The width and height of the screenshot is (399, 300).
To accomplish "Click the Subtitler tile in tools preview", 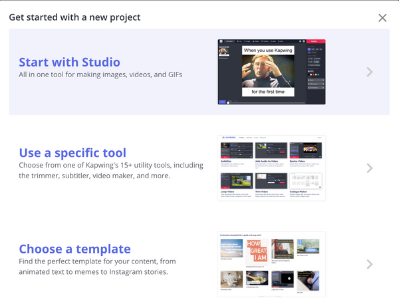I will click(235, 154).
